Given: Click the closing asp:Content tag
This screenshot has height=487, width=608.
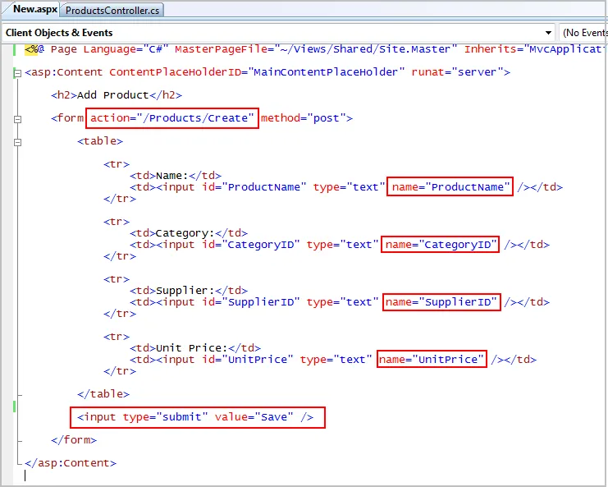Looking at the screenshot, I should pyautogui.click(x=71, y=463).
